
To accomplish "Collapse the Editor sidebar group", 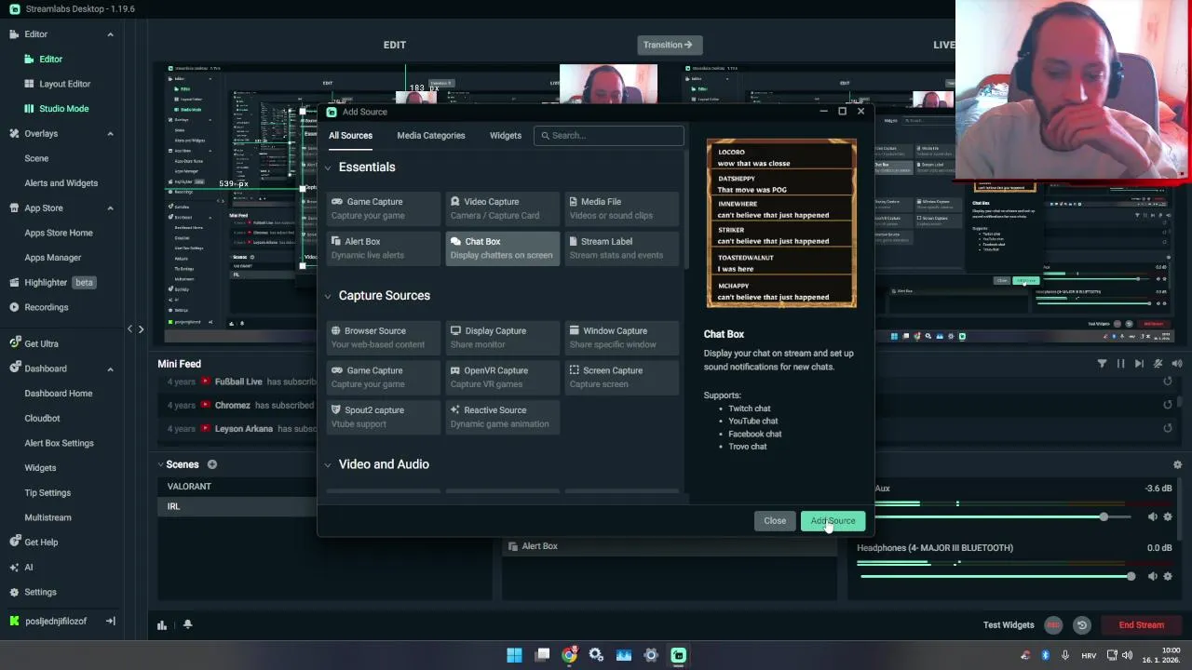I will point(110,34).
